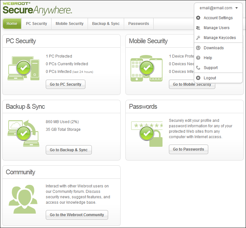Click the key icon beside Manage Keycodes

point(198,38)
